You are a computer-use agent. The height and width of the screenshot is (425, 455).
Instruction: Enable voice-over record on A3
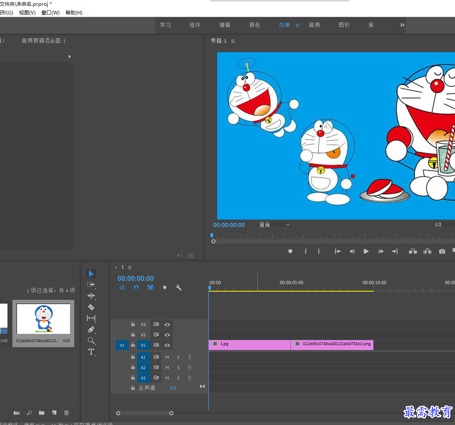tap(189, 378)
